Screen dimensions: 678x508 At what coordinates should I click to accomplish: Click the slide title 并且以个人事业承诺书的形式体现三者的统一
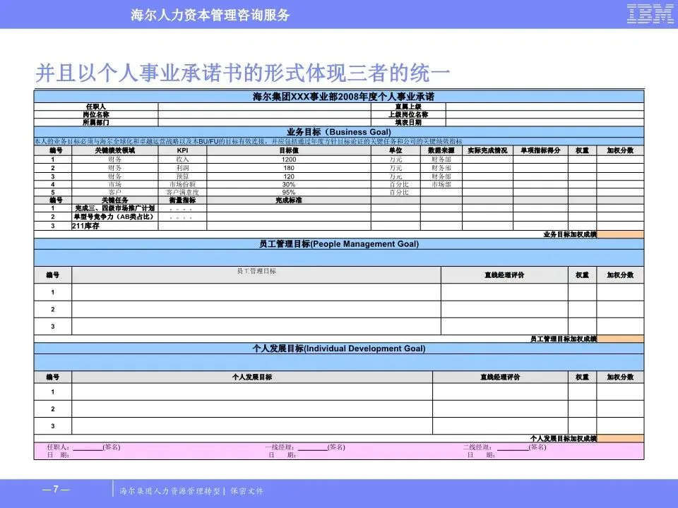tap(242, 73)
